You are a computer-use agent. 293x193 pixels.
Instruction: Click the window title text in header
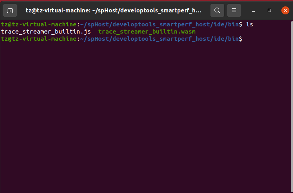pos(113,10)
